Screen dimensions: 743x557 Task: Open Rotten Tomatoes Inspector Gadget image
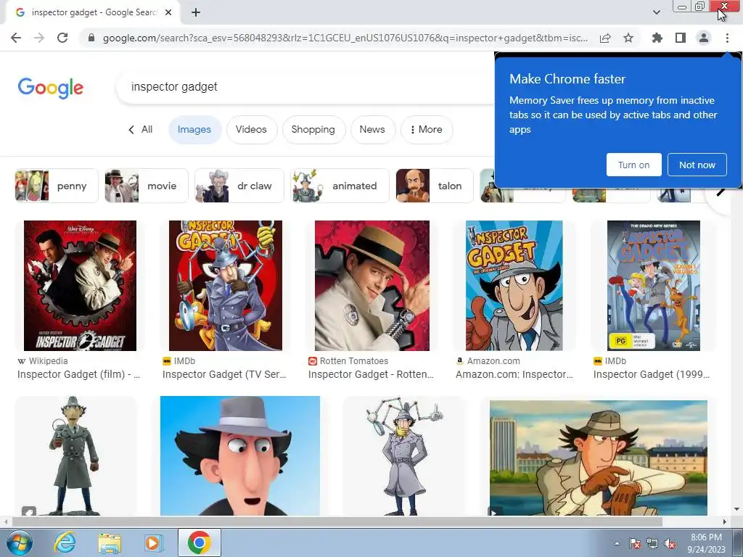click(x=372, y=286)
